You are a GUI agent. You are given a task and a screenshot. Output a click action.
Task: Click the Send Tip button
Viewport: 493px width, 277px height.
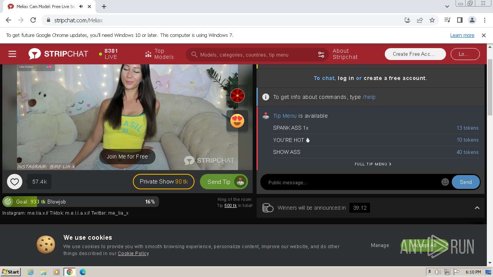224,182
